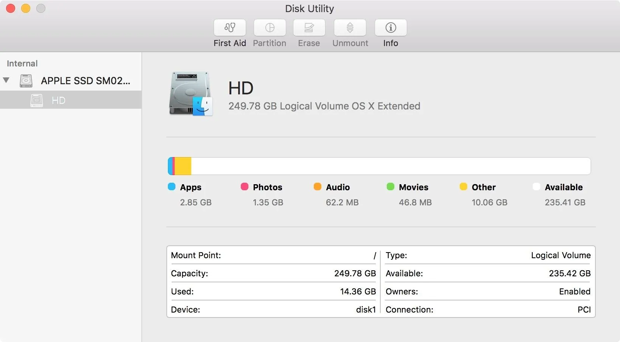Screen dimensions: 620x342
Task: Click the 'Disk Utility' window title
Action: tap(310, 9)
